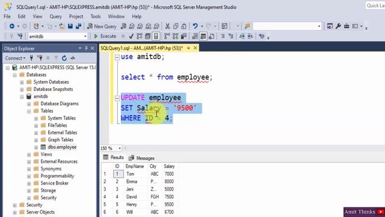The width and height of the screenshot is (385, 217).
Task: Parse query with the checkmark icon
Action: pos(131,36)
